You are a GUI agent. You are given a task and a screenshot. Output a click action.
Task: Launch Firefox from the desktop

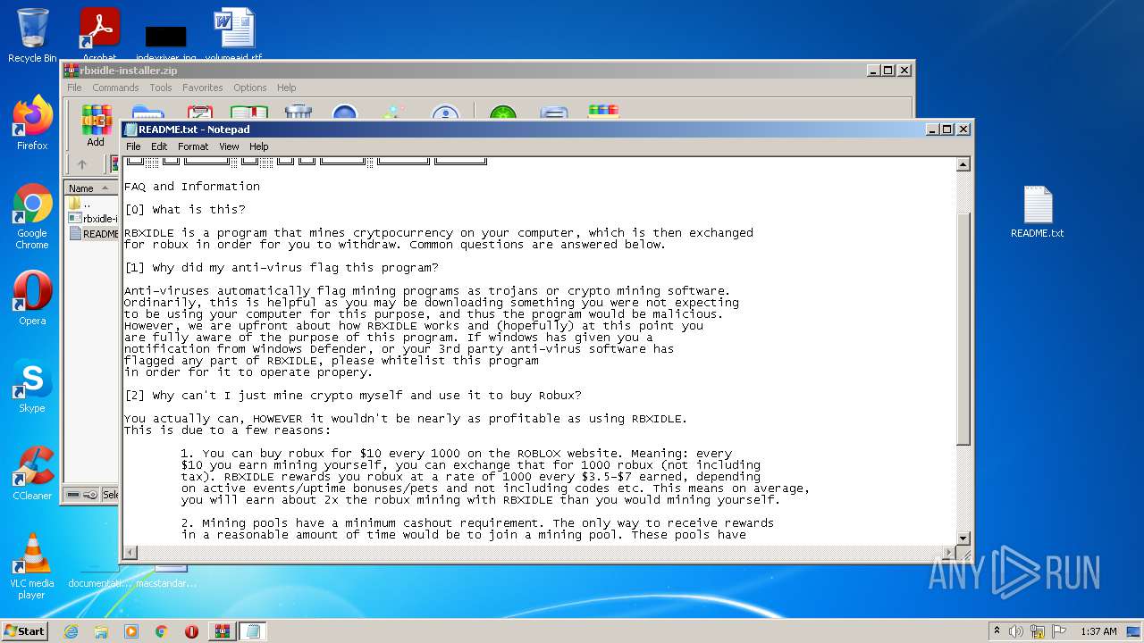click(x=32, y=123)
